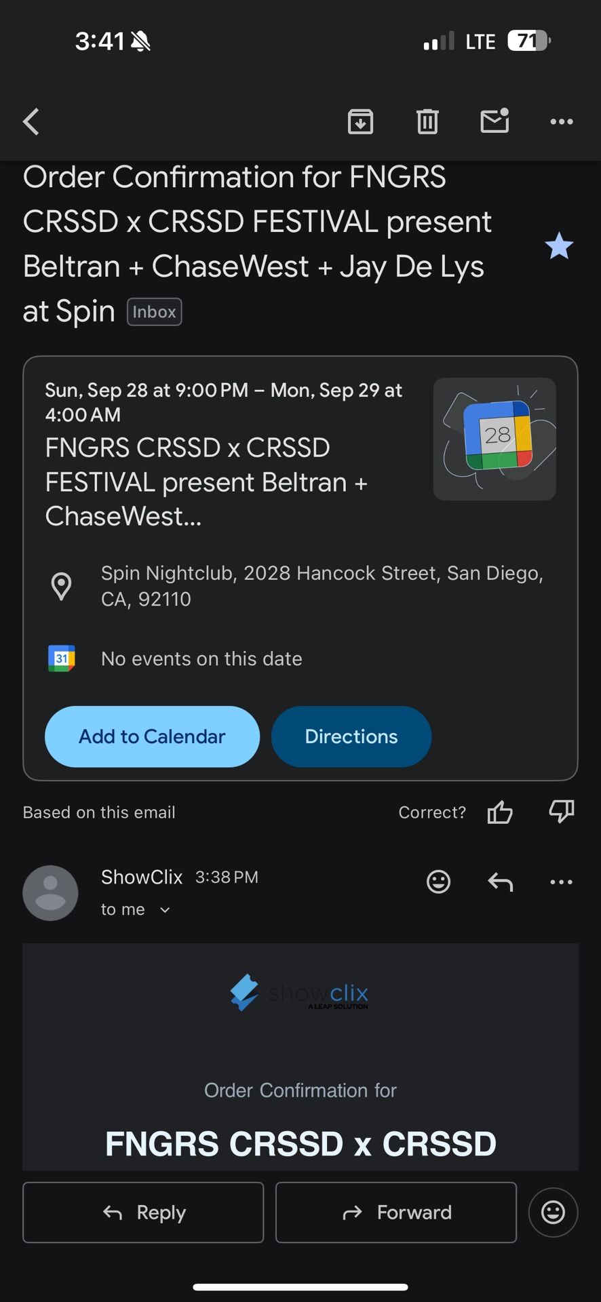601x1302 pixels.
Task: Tap the ShowClix logo in email body
Action: [299, 993]
